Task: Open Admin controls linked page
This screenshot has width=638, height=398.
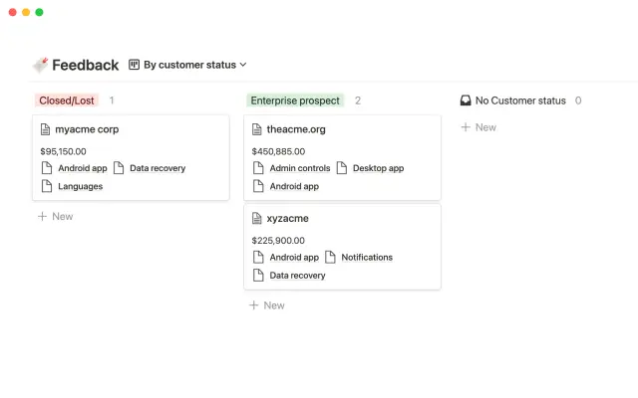Action: tap(300, 168)
